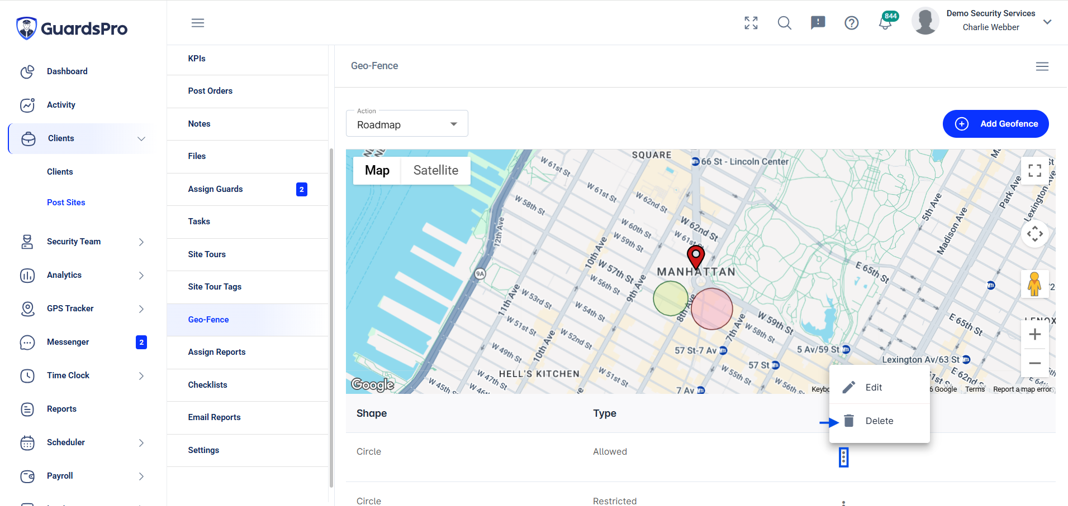
Task: Open the Post Sites link
Action: 66,203
